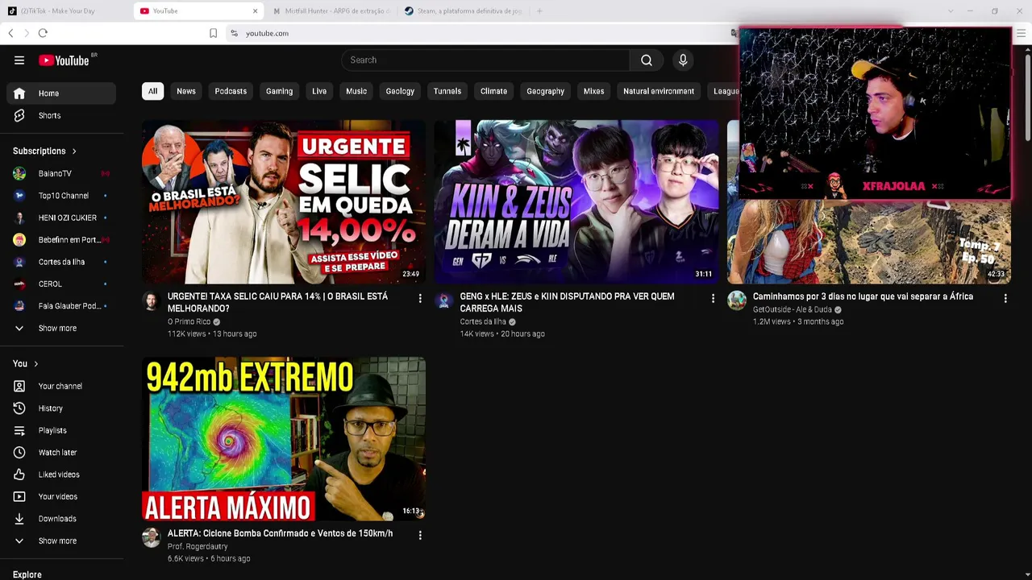This screenshot has height=580, width=1032.
Task: Select the Music filter chip
Action: (356, 91)
